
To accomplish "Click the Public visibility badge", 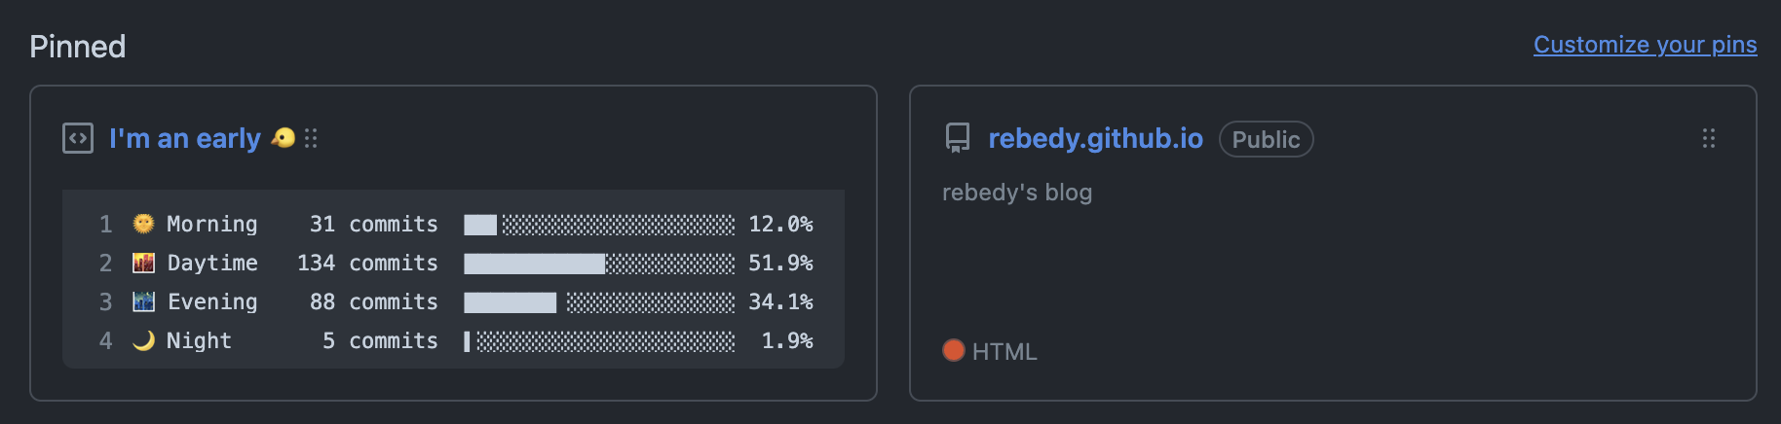I will point(1266,139).
